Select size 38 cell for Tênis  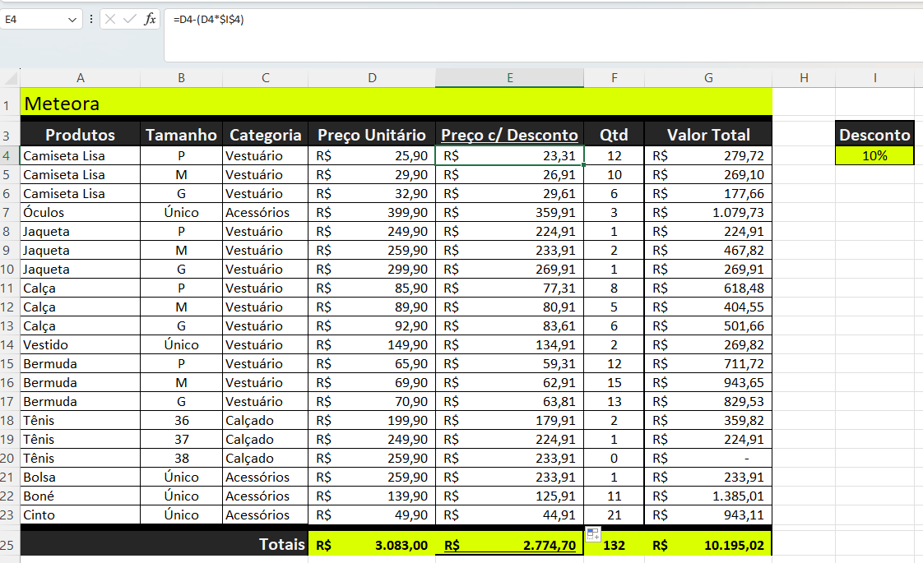[181, 459]
